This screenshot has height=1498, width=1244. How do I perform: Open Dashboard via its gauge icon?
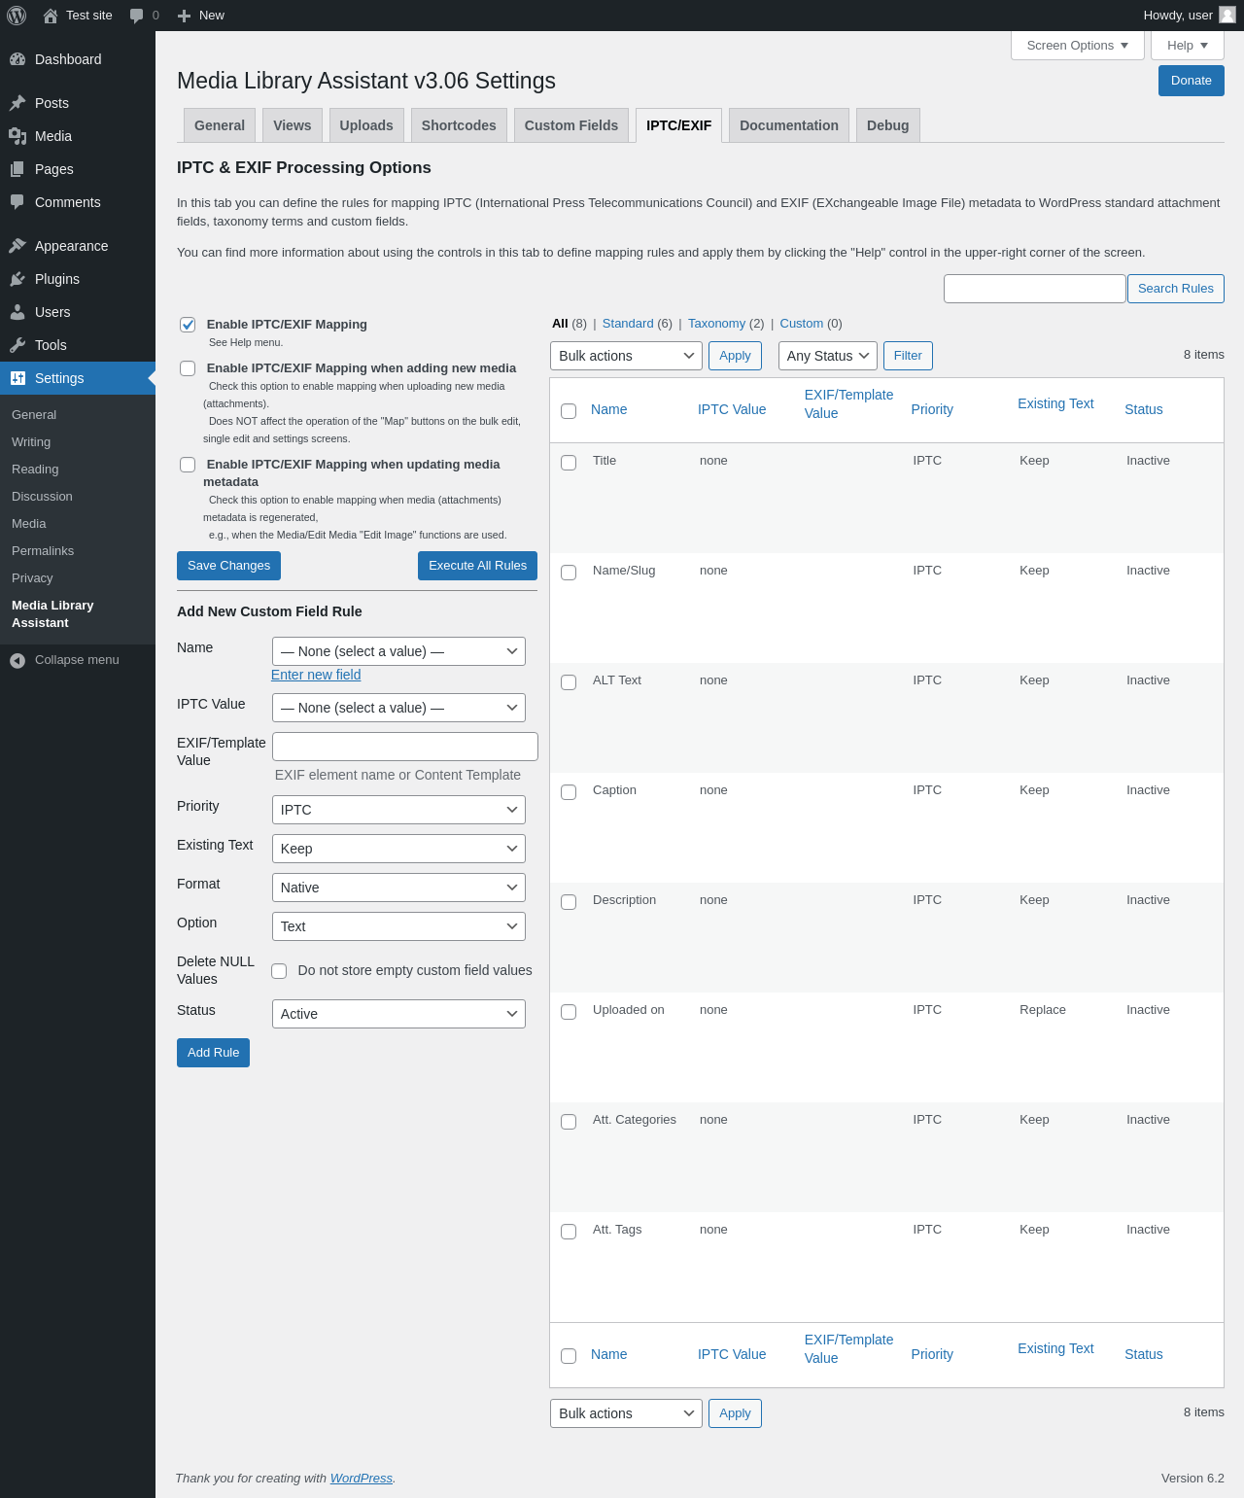pos(17,59)
